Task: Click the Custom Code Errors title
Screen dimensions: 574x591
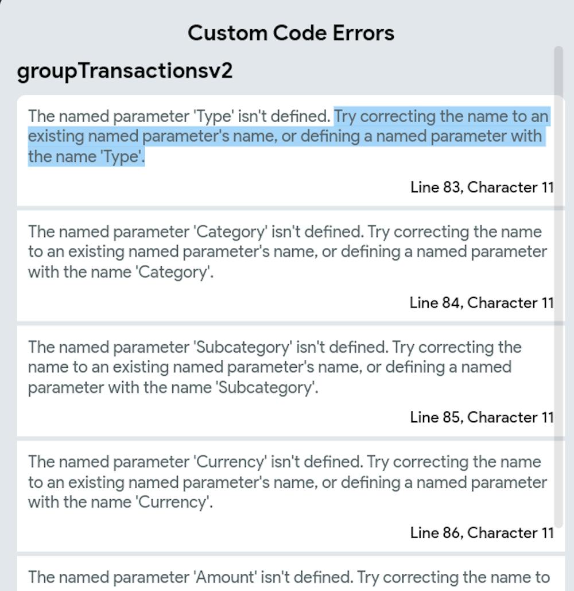Action: click(x=290, y=33)
